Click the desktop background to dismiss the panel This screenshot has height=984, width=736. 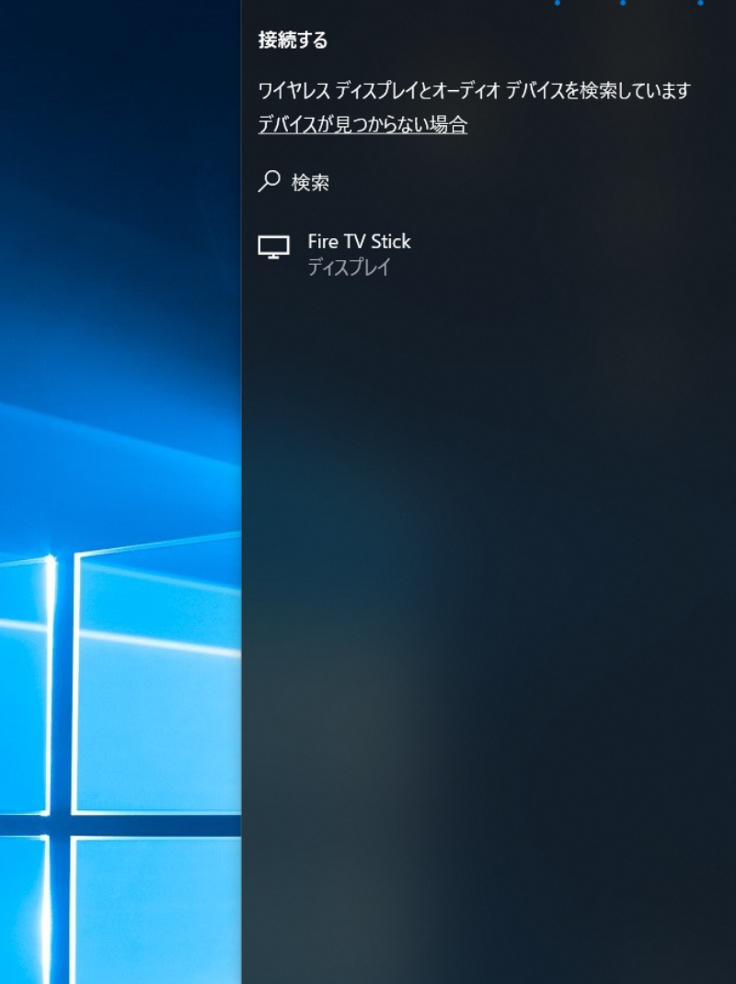point(120,276)
